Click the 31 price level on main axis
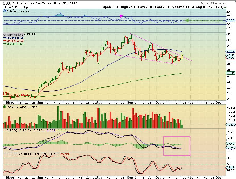 click(x=229, y=34)
